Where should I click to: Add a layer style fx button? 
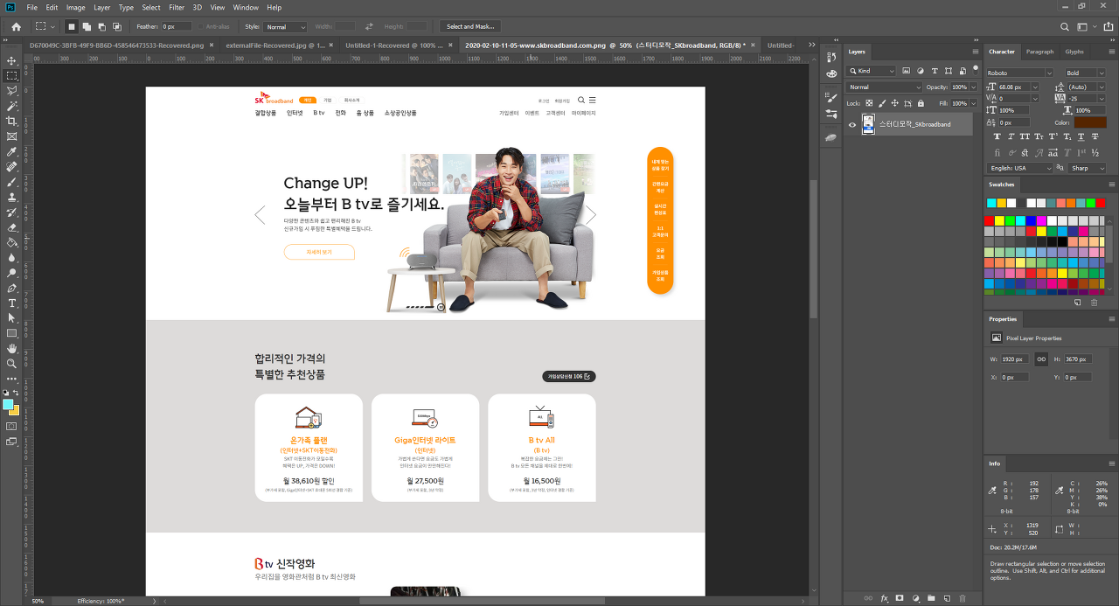pos(885,598)
